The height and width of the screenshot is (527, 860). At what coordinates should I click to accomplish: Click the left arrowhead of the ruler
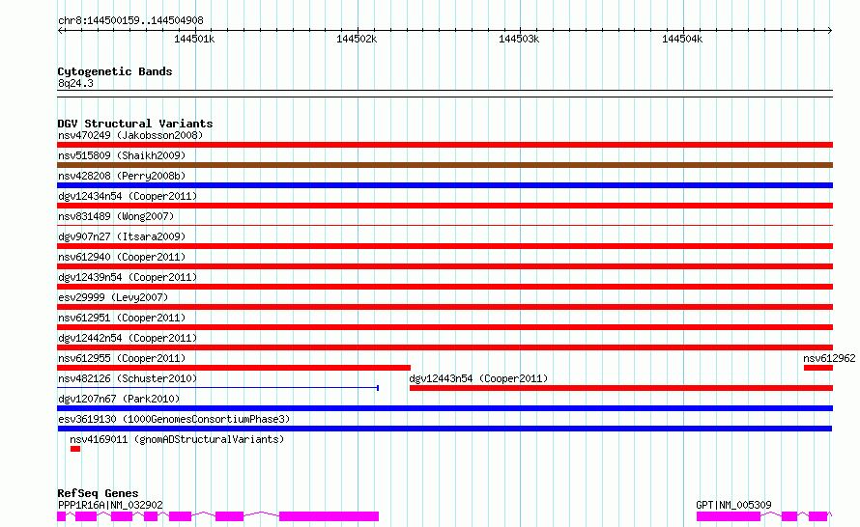coord(60,30)
